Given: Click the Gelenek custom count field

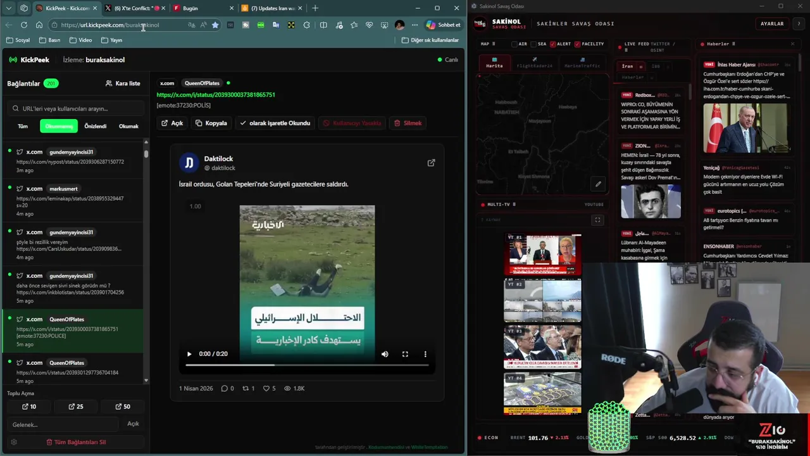Looking at the screenshot, I should click(x=63, y=424).
